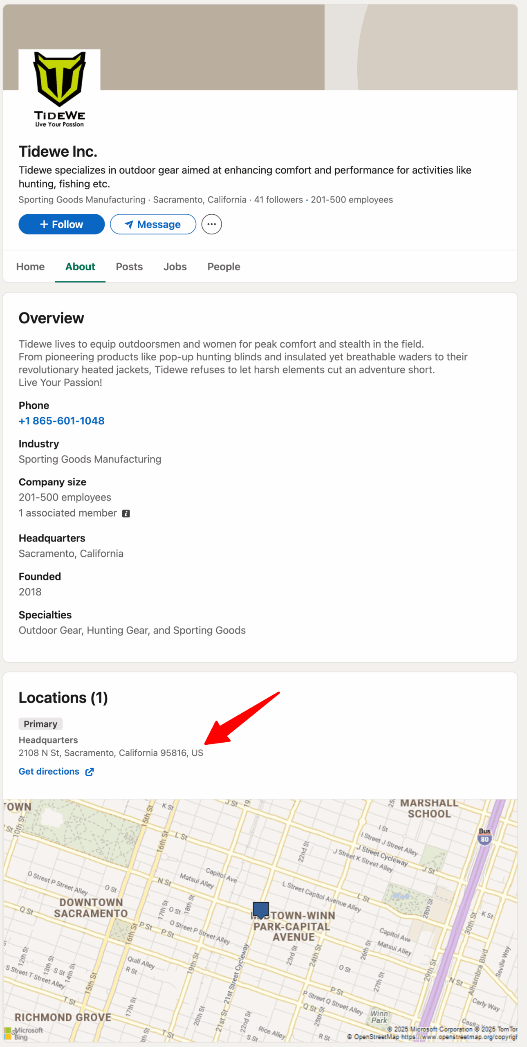Call the phone number +1 865-601-1048
Screen dimensions: 527x1047
(61, 421)
